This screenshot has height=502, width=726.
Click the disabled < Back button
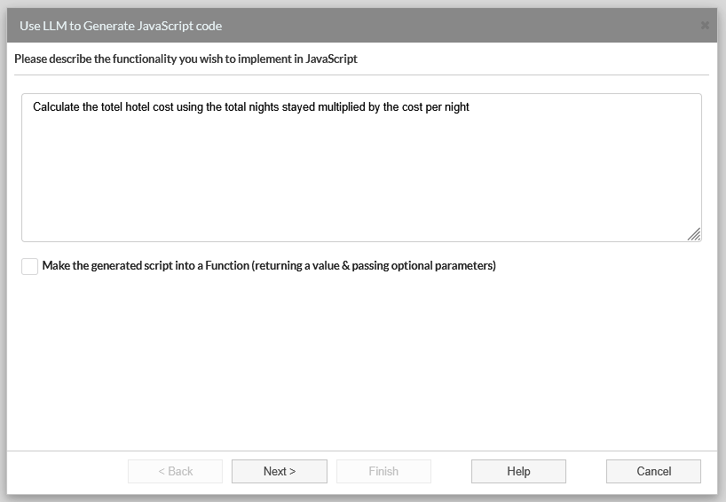[x=175, y=471]
